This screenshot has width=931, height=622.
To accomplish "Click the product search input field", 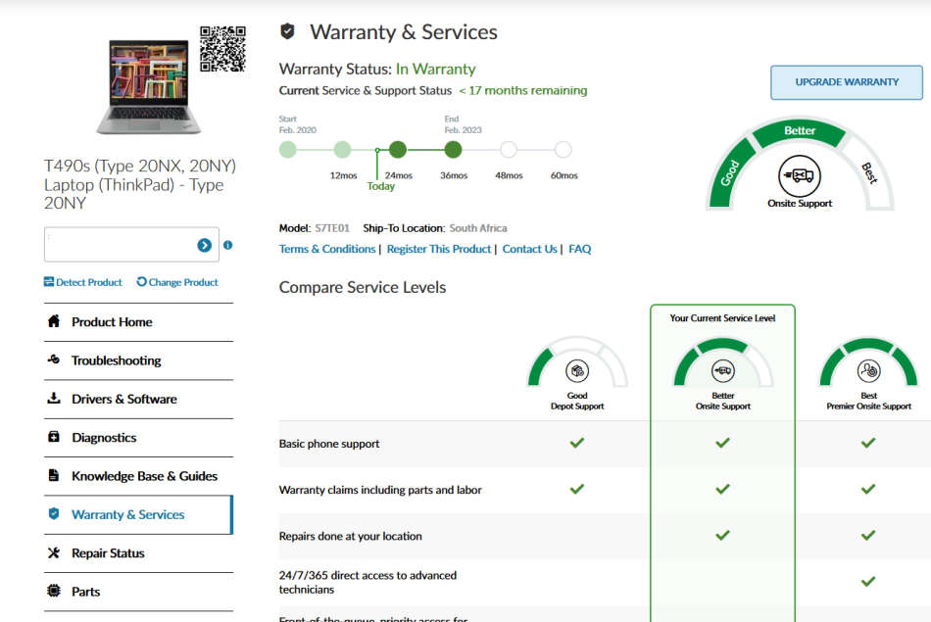I will click(x=118, y=245).
